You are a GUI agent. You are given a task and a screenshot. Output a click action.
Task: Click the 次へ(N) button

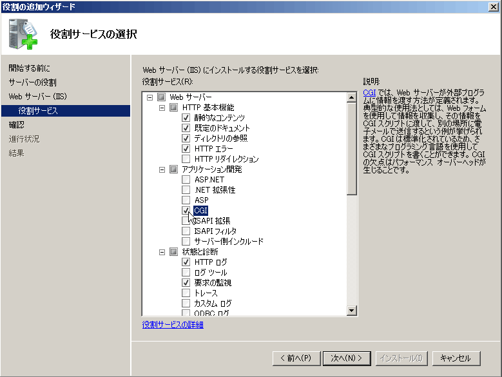347,358
